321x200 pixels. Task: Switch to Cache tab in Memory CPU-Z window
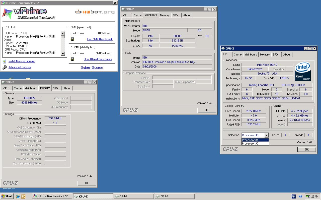tap(18, 88)
